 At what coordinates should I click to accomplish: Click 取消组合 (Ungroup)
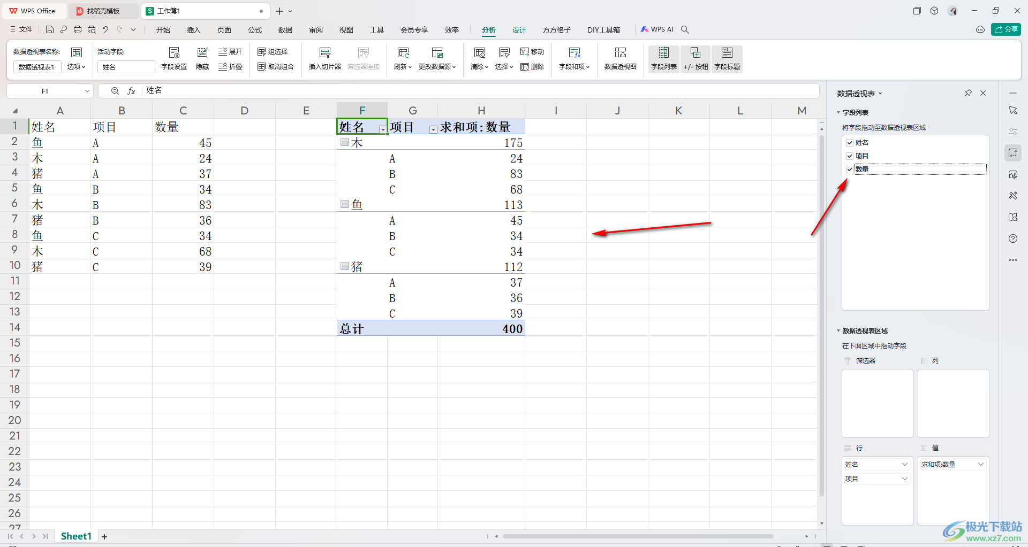pyautogui.click(x=276, y=67)
